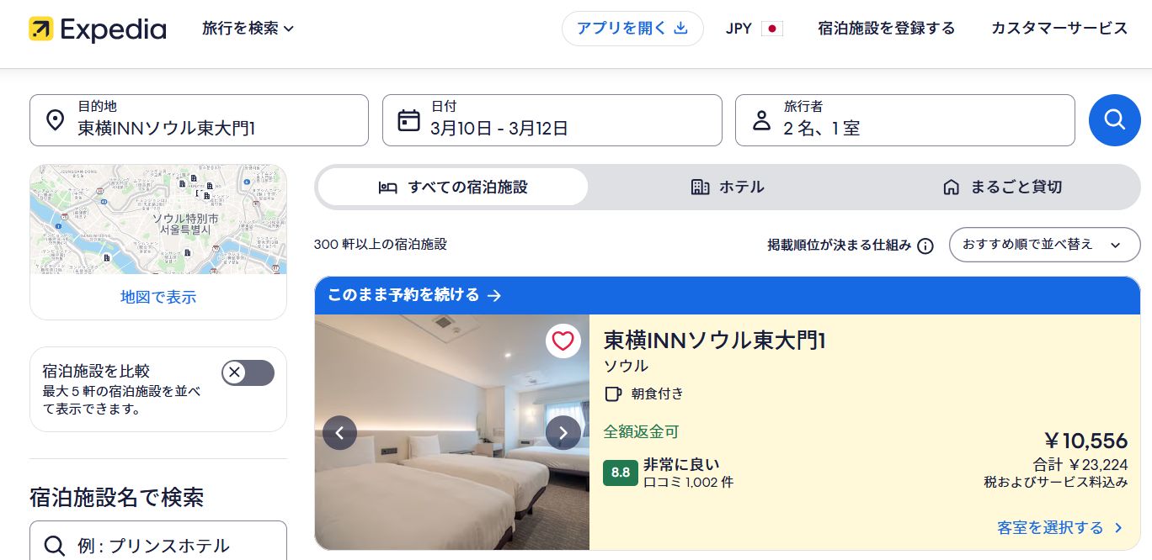1152x560 pixels.
Task: Open the おすすめ順で並べ替え sort dropdown
Action: [x=1044, y=245]
